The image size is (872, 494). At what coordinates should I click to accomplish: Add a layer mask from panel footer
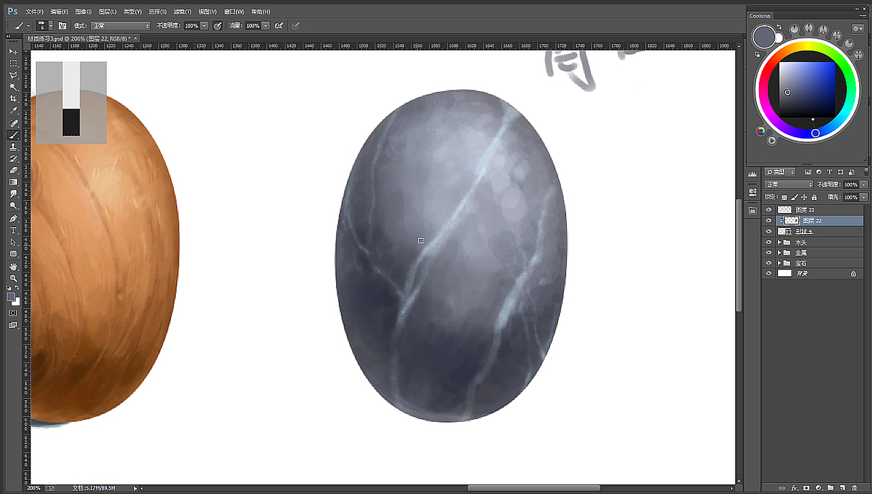(x=807, y=488)
